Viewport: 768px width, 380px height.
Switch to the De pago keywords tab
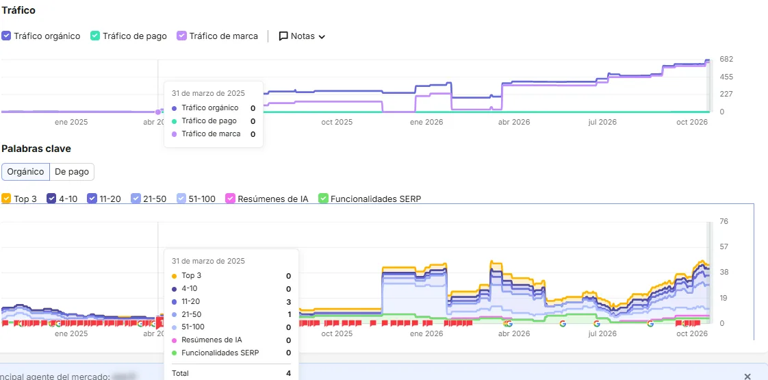pos(72,172)
